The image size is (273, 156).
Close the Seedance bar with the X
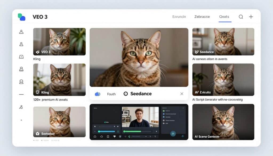pos(182,94)
